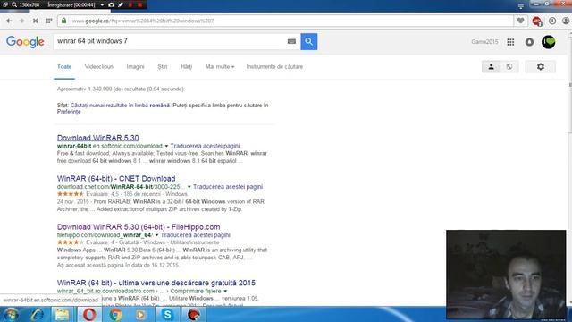Open the red ball app in taskbar
Screen dimensions: 572x322
(x=193, y=315)
